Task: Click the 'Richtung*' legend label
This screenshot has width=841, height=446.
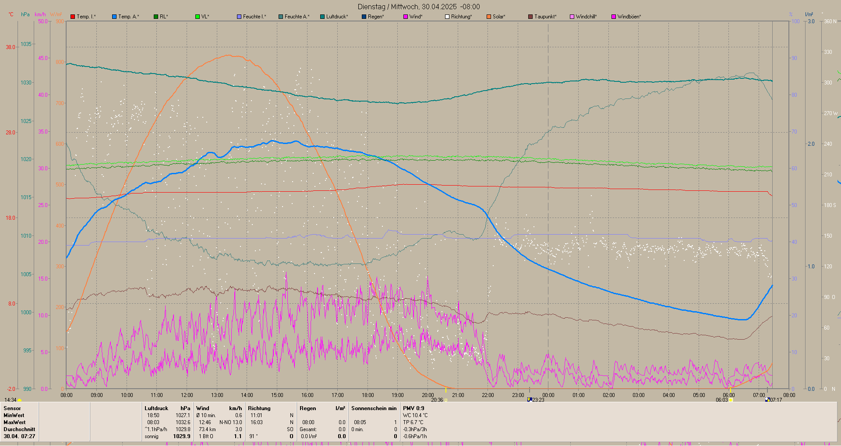Action: pos(462,17)
